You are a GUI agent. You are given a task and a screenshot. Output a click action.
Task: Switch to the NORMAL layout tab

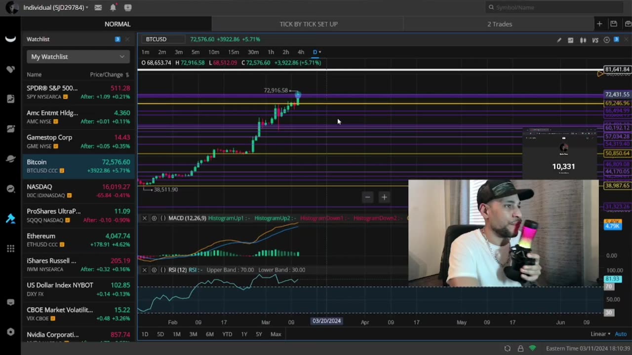[117, 24]
